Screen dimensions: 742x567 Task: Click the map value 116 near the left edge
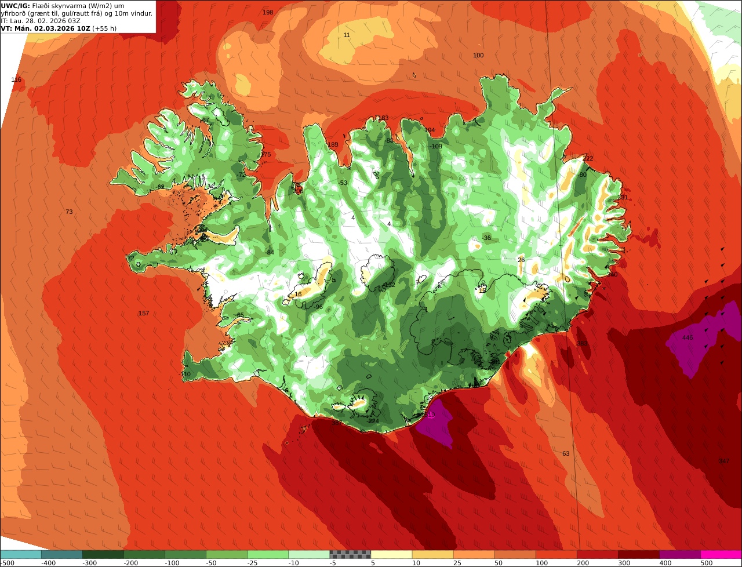[16, 79]
